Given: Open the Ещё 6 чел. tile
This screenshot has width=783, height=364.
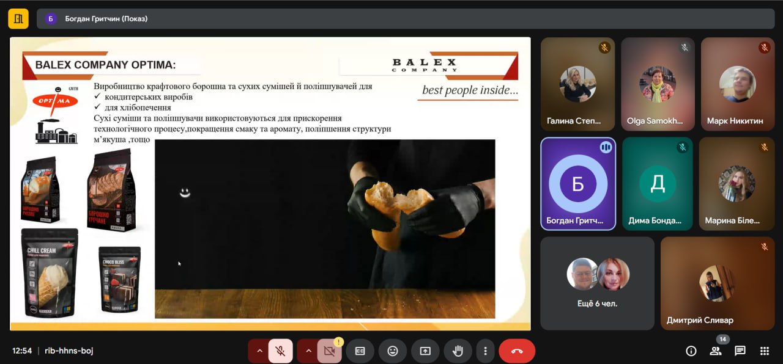Looking at the screenshot, I should coord(597,283).
